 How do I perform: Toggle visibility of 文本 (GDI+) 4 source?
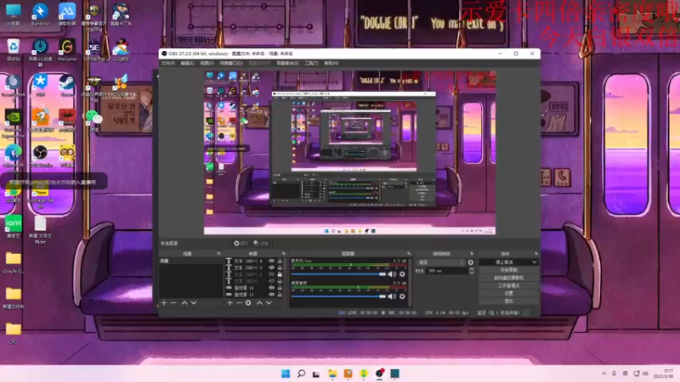pyautogui.click(x=271, y=261)
